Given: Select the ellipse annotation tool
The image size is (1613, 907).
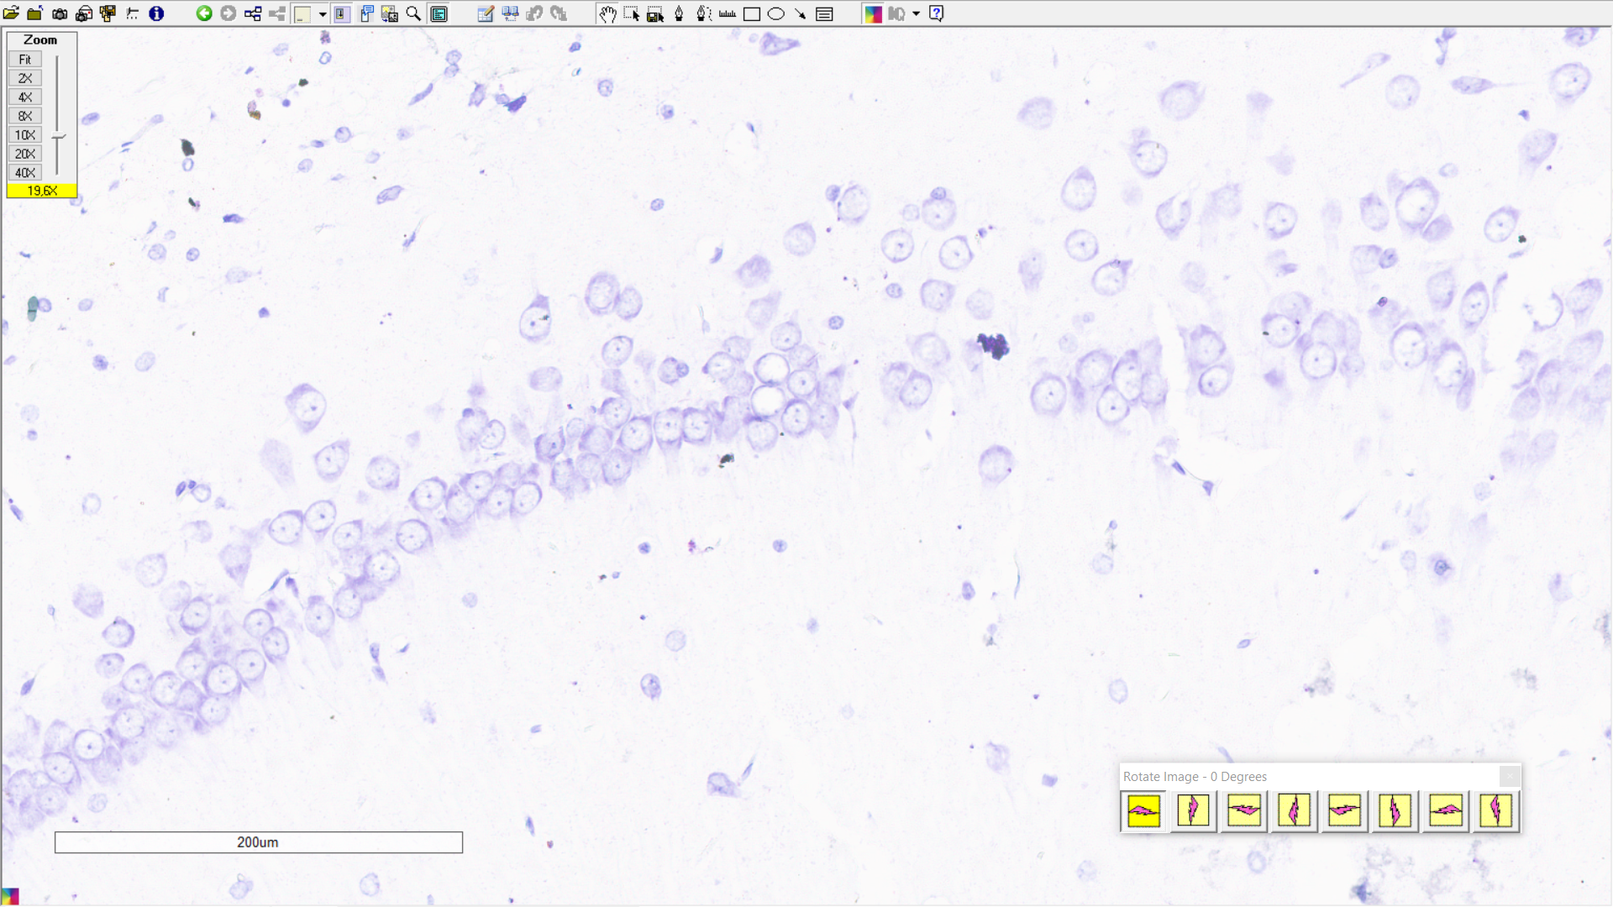Looking at the screenshot, I should pos(776,13).
